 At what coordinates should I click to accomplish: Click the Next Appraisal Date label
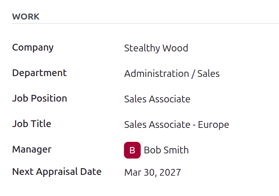(x=57, y=172)
